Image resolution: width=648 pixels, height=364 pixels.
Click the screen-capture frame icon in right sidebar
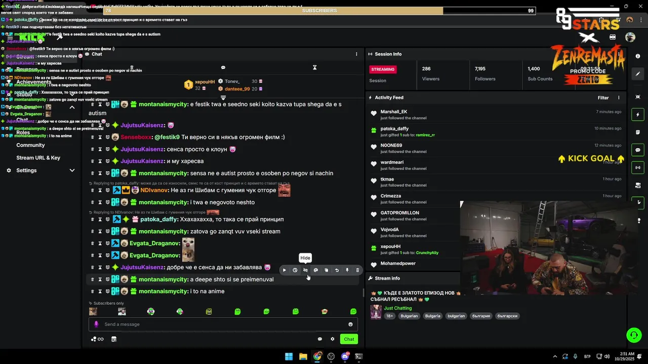point(638,97)
